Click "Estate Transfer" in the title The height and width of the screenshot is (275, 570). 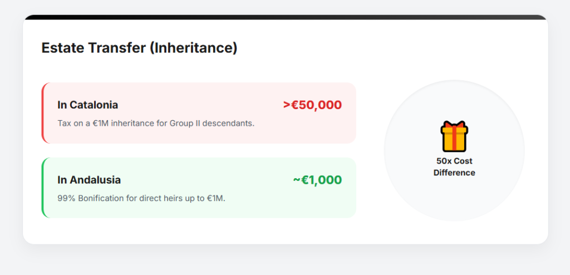(94, 48)
